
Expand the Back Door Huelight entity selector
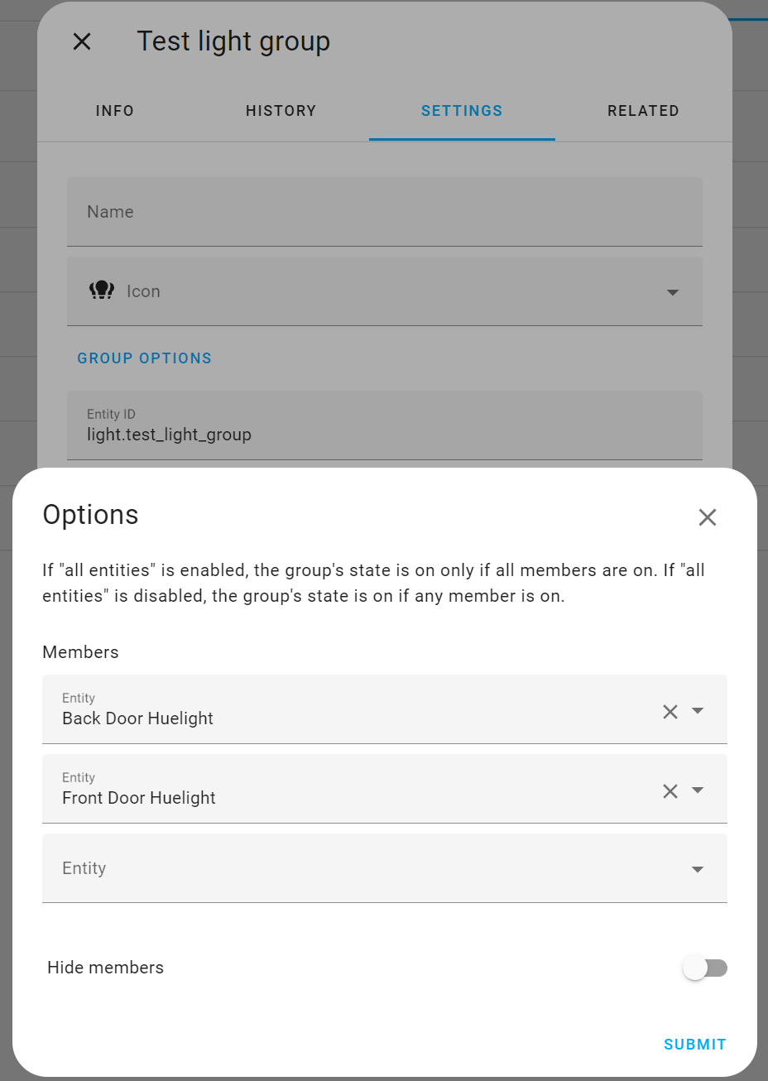[x=697, y=710]
